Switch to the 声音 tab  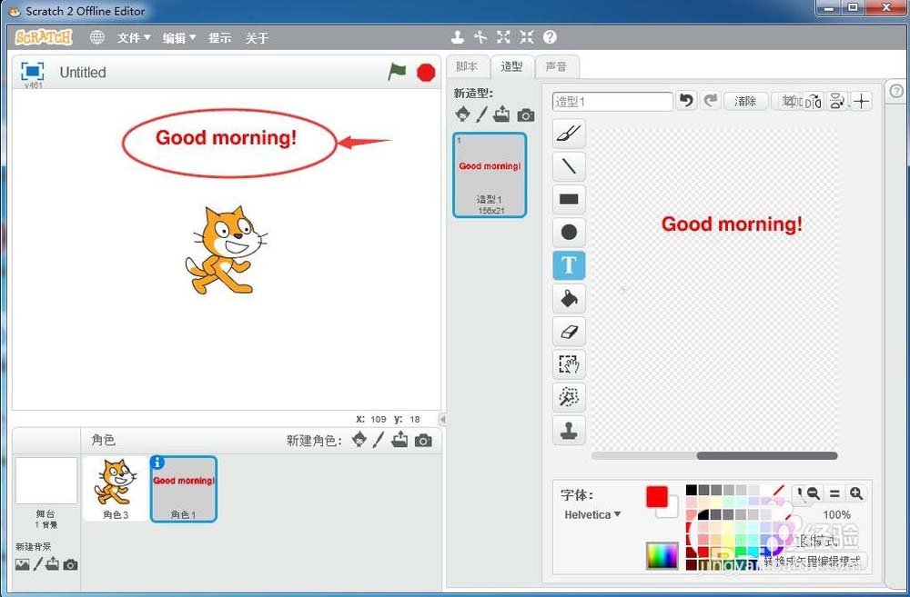pyautogui.click(x=557, y=66)
